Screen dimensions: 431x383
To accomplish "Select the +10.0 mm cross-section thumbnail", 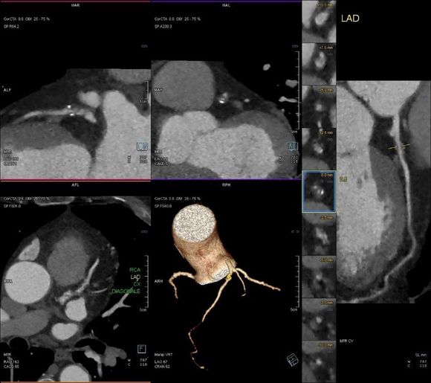I will tap(319, 22).
